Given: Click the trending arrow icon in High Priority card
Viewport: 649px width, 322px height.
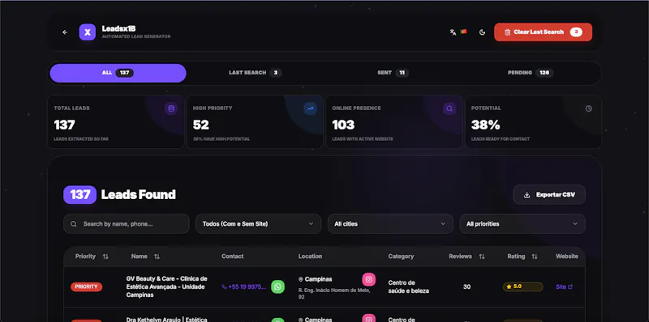Looking at the screenshot, I should pyautogui.click(x=310, y=108).
